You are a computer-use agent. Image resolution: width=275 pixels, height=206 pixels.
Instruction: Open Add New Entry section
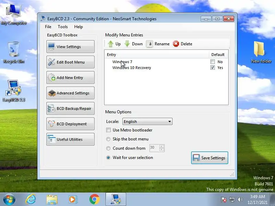click(x=70, y=78)
